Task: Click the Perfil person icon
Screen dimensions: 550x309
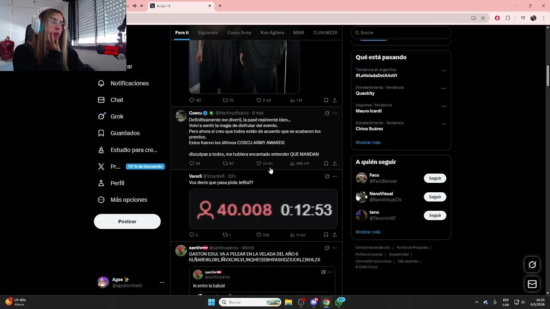Action: (x=101, y=183)
